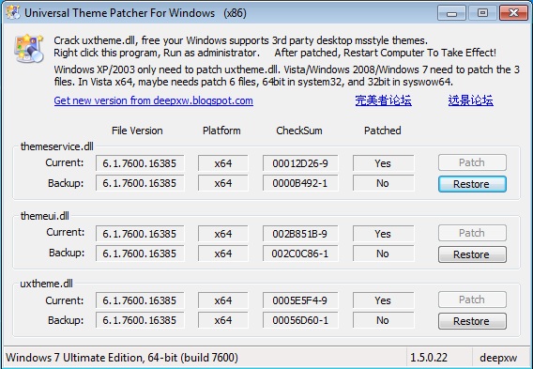Open the deepxw.blogspot.com new version link
The image size is (533, 369).
[x=153, y=100]
